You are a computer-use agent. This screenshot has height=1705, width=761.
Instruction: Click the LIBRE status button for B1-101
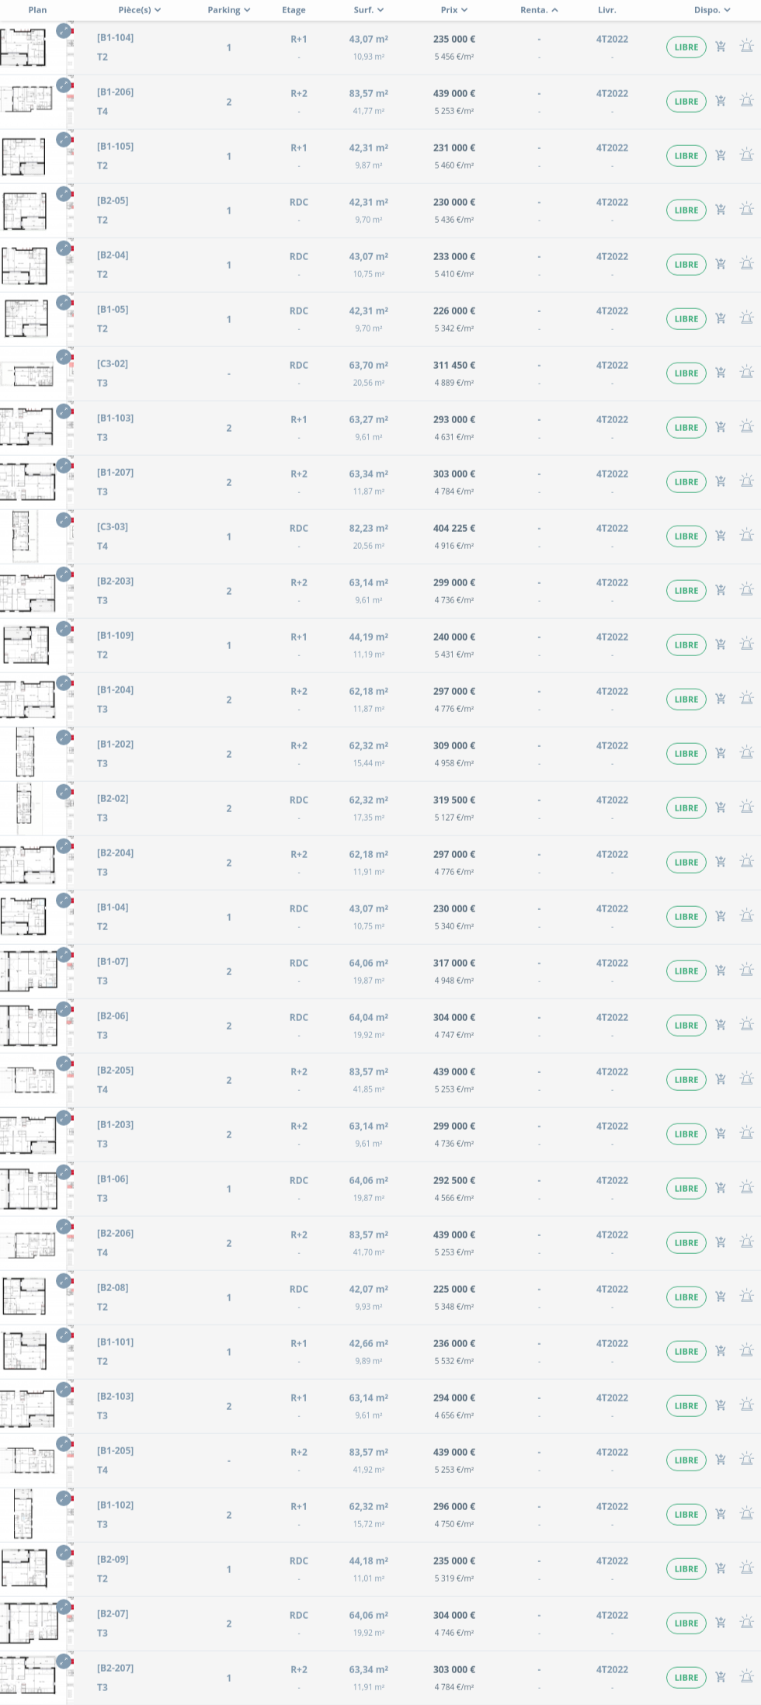point(686,1352)
